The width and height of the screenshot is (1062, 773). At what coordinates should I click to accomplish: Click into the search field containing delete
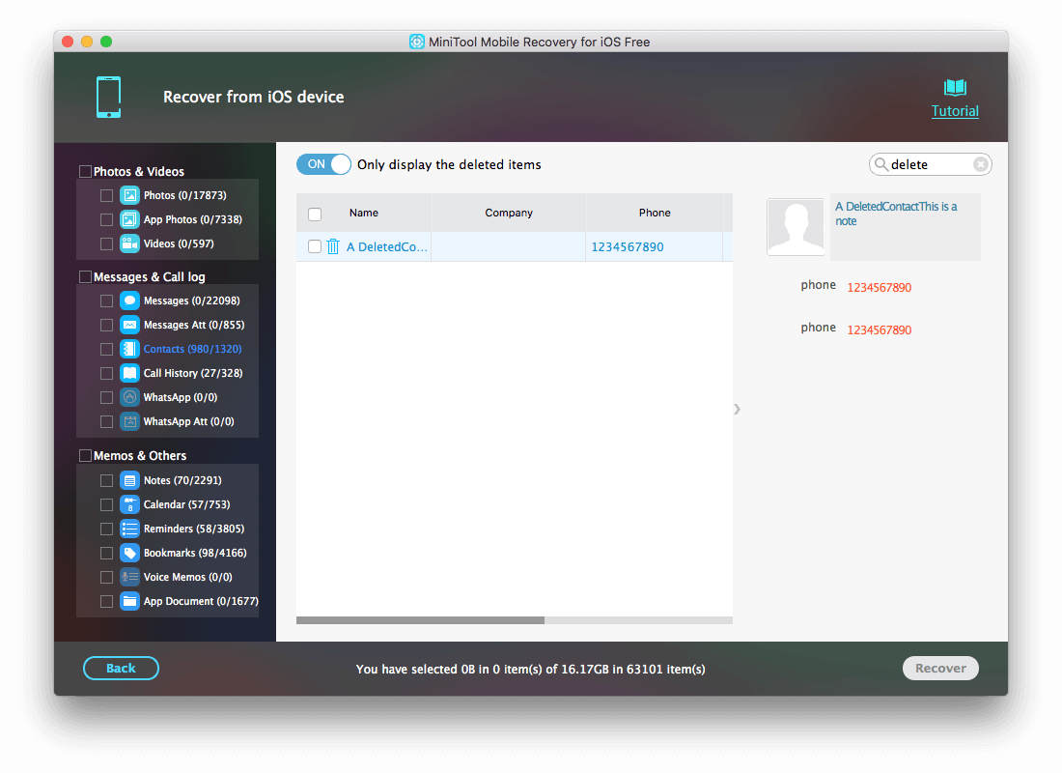tap(929, 164)
